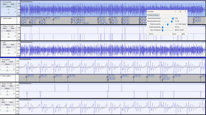This screenshot has height=115, width=206.
Task: Collapse the ResampledA track in zoomed-out view
Action: (13, 2)
